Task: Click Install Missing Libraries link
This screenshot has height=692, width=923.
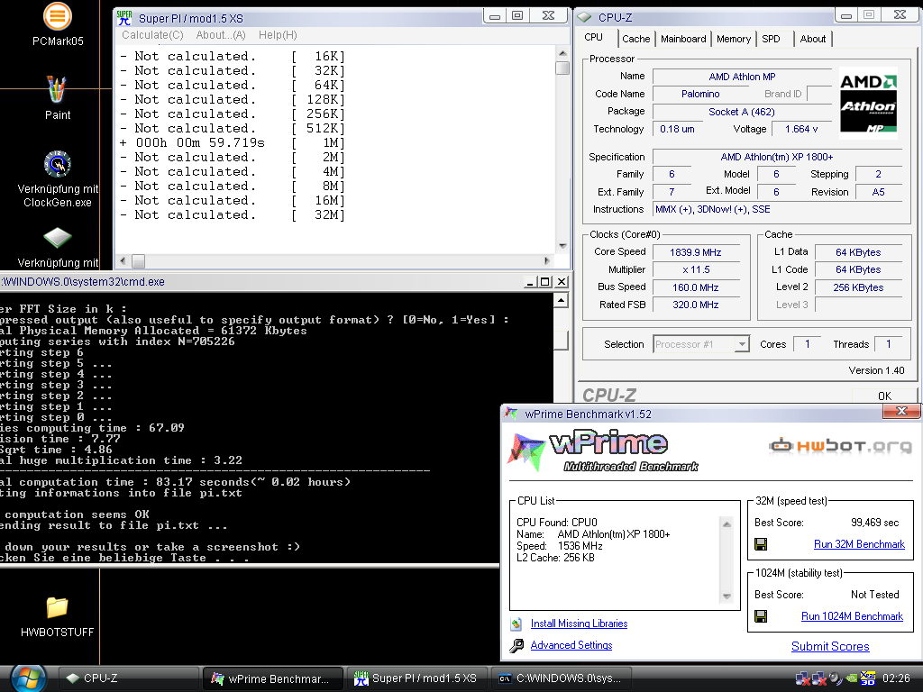Action: (x=579, y=624)
